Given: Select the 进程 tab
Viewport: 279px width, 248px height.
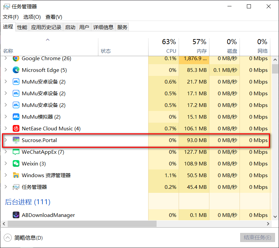Looking at the screenshot, I should [x=8, y=27].
